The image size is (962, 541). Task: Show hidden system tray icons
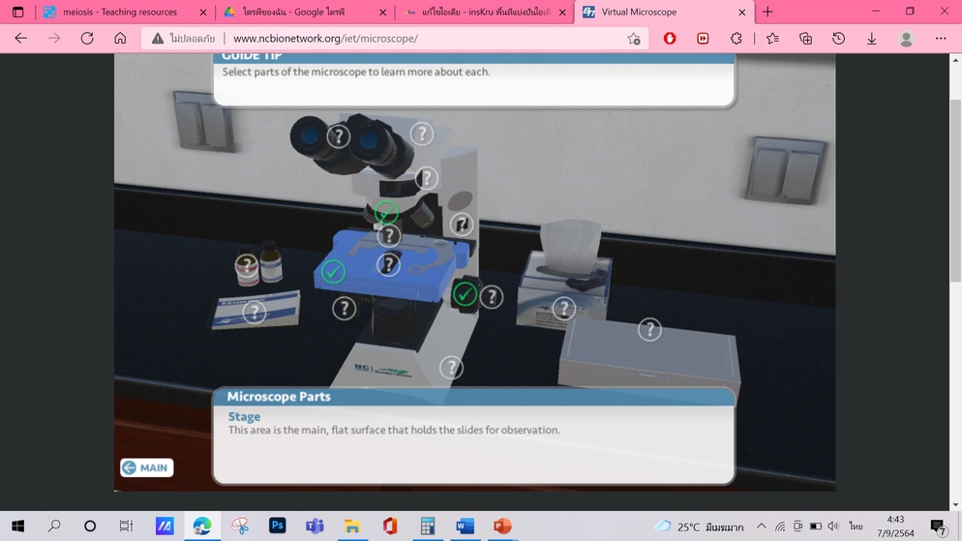pyautogui.click(x=762, y=526)
